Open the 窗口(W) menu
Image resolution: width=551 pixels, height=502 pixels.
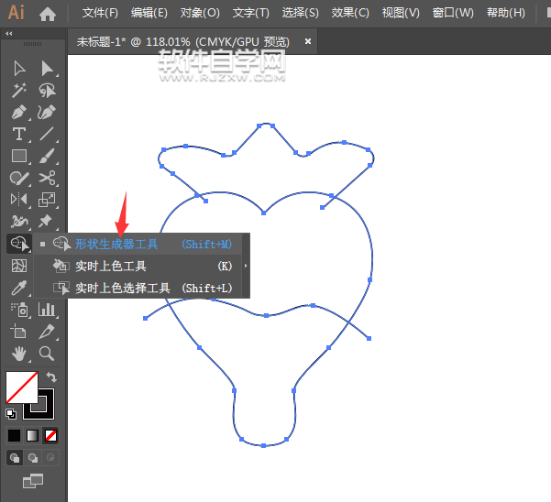pos(453,13)
